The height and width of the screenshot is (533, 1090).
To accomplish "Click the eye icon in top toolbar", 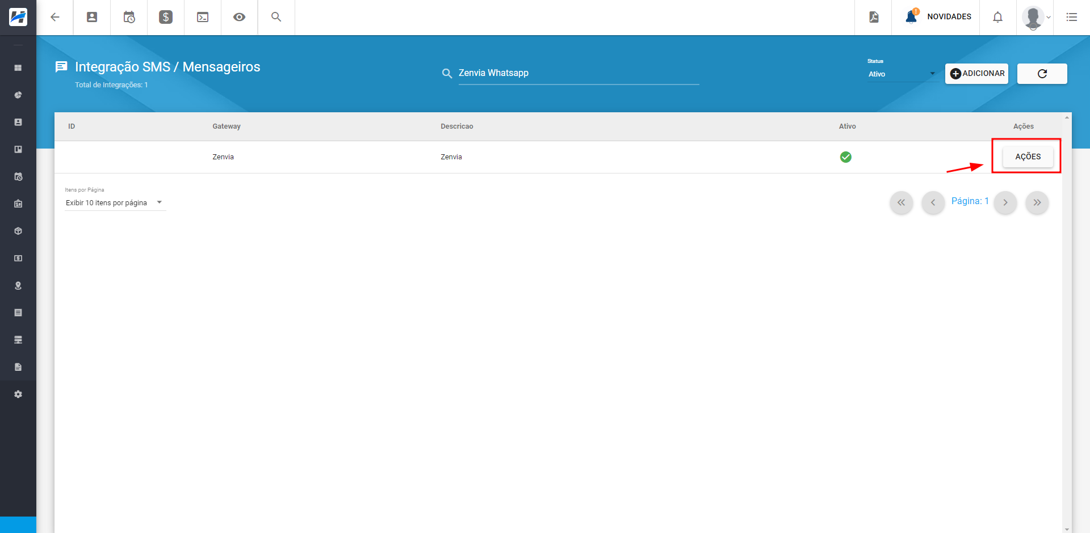I will click(240, 17).
